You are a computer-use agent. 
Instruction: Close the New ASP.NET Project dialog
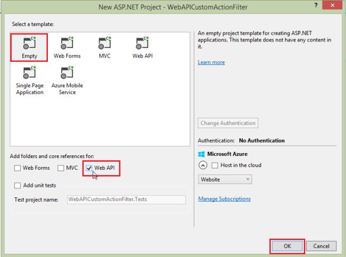[x=332, y=5]
